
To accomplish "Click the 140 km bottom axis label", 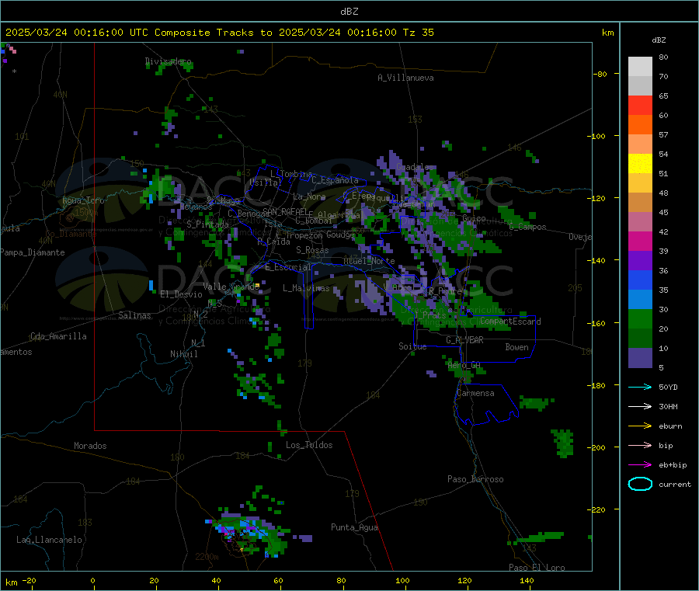I will pyautogui.click(x=527, y=580).
